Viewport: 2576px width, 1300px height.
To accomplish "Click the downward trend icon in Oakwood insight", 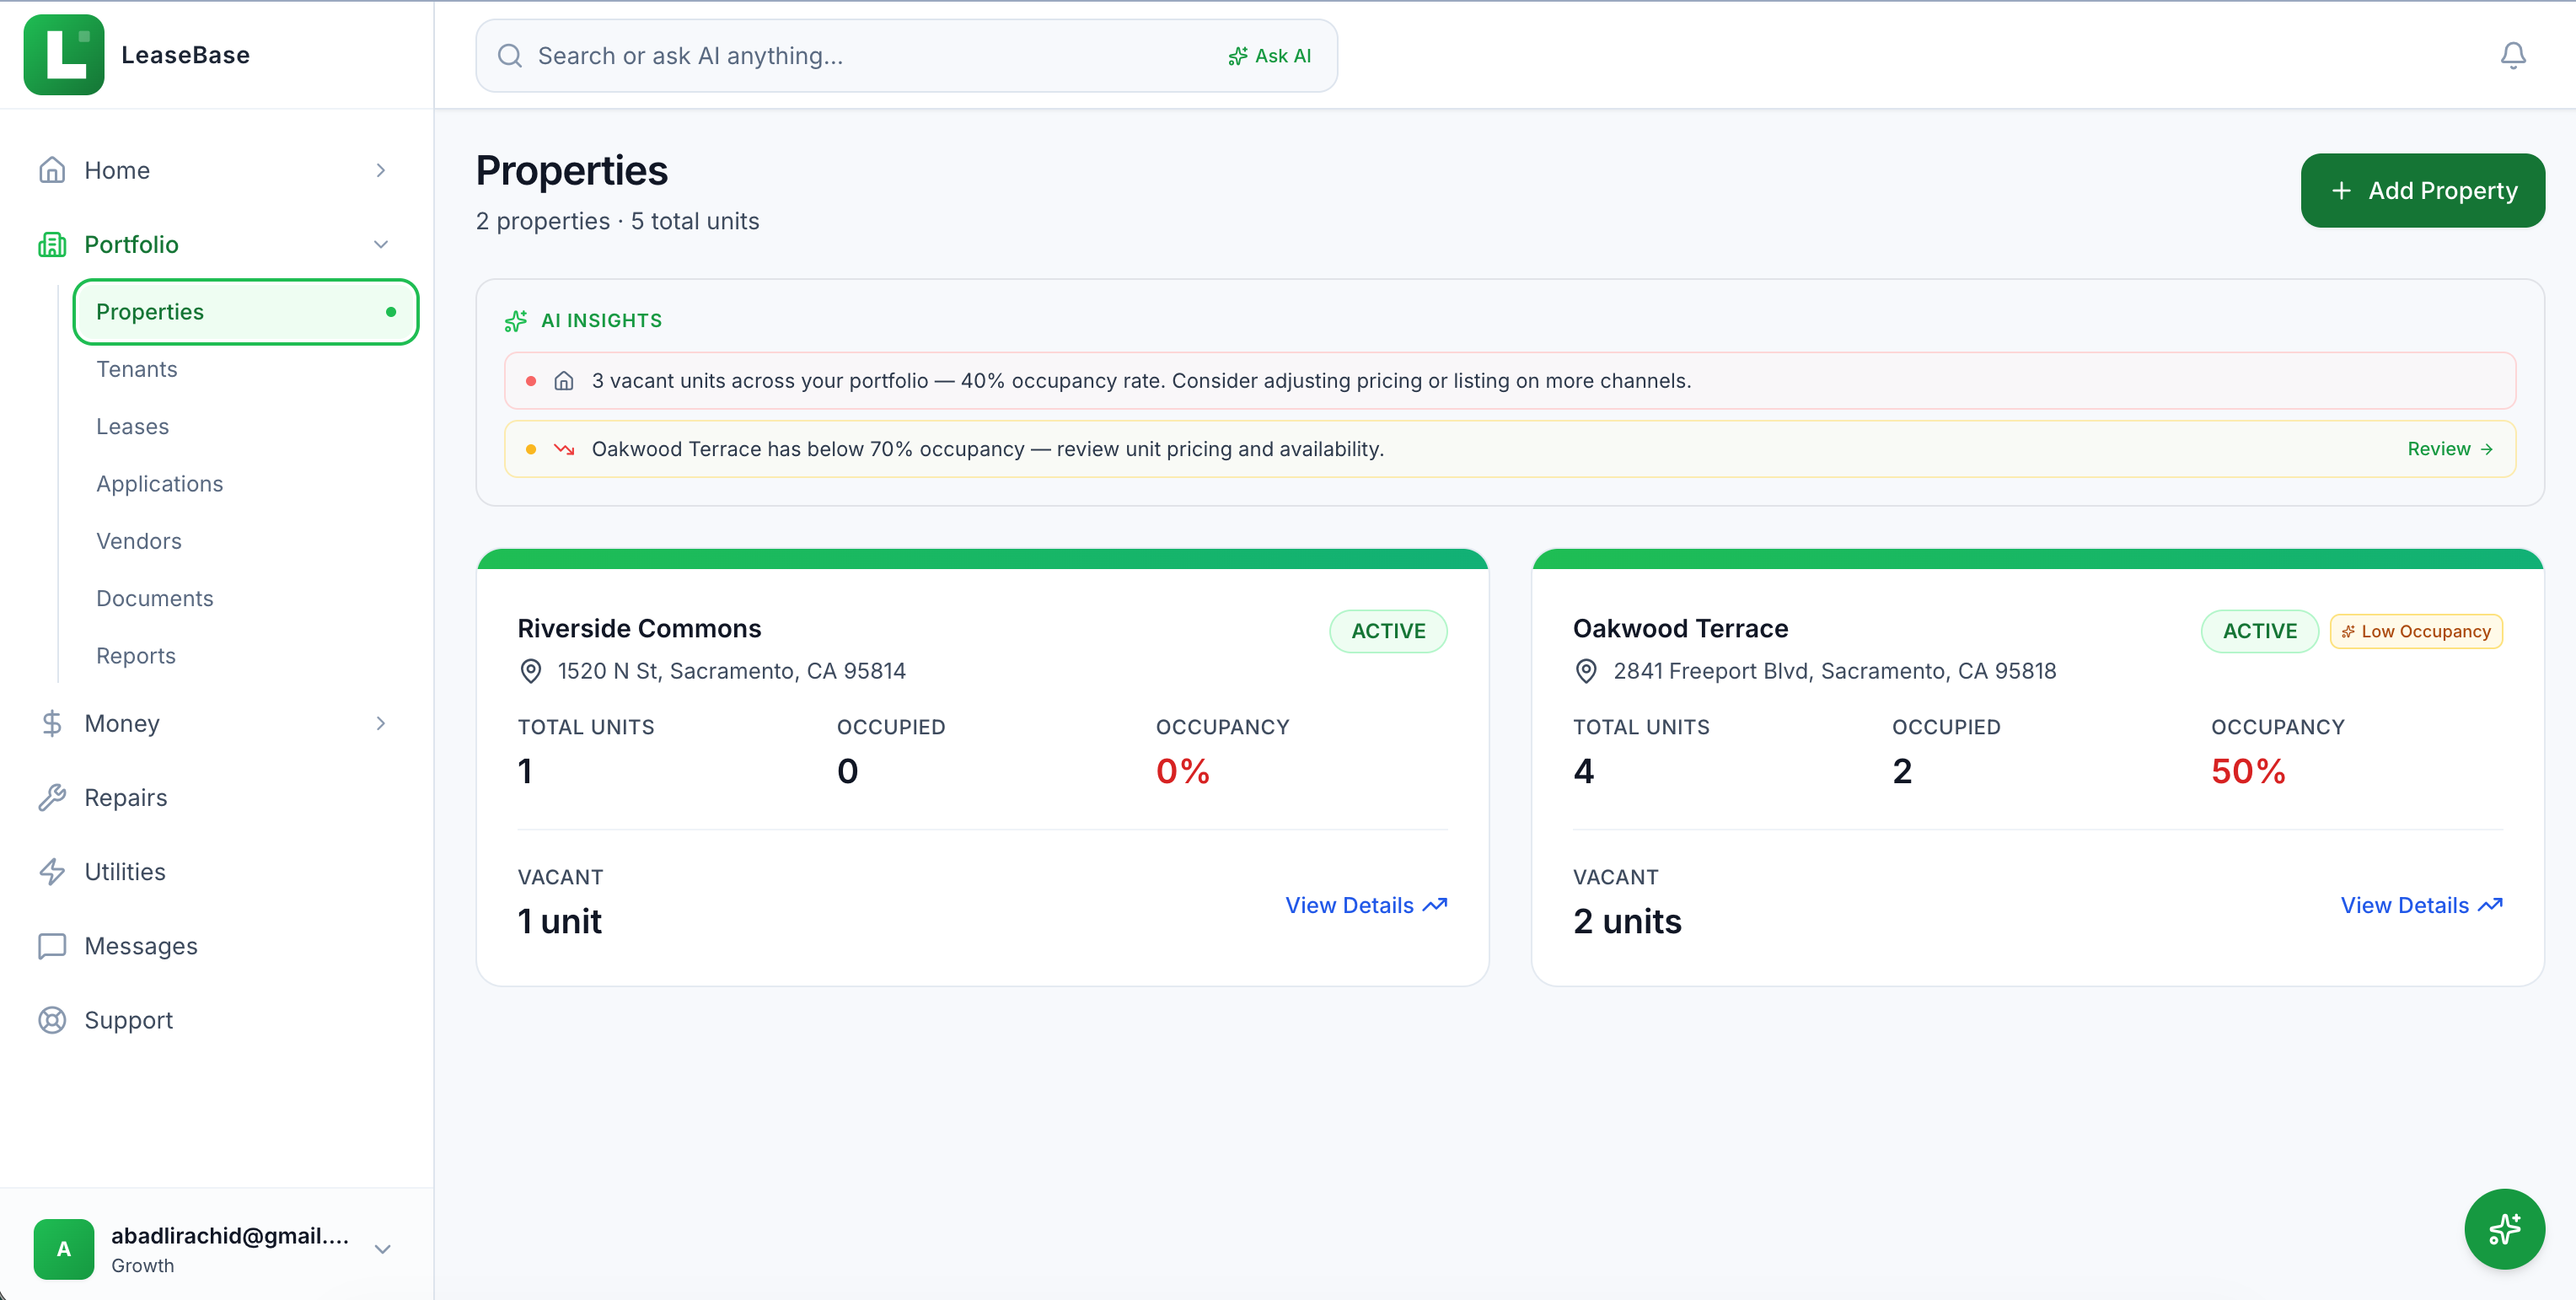I will pos(564,449).
